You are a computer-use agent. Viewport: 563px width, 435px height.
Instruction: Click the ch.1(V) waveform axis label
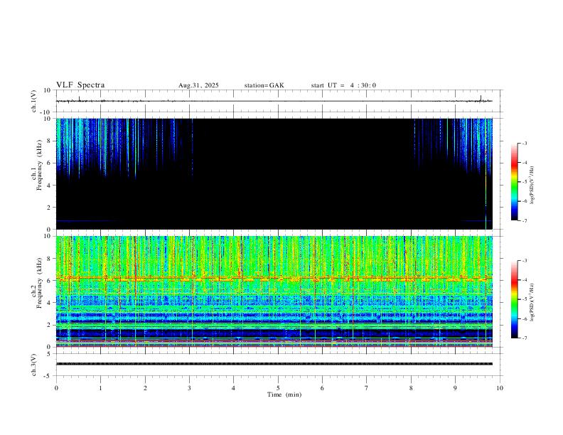(x=34, y=101)
